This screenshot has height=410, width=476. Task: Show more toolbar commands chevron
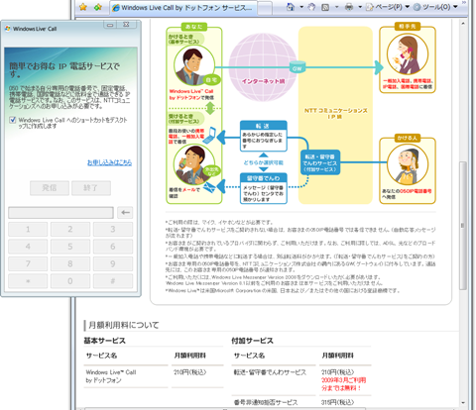[x=463, y=2]
